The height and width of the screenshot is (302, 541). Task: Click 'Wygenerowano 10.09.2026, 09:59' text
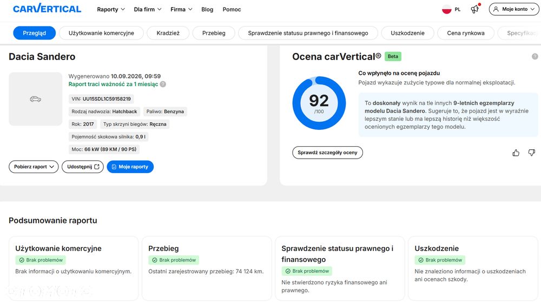(x=115, y=76)
